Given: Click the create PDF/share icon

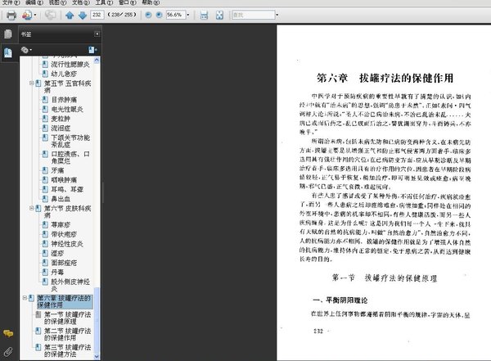Looking at the screenshot, I should coord(27,15).
